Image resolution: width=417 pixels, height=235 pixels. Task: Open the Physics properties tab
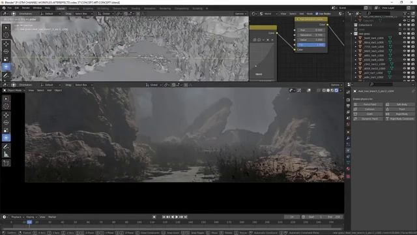(348, 151)
